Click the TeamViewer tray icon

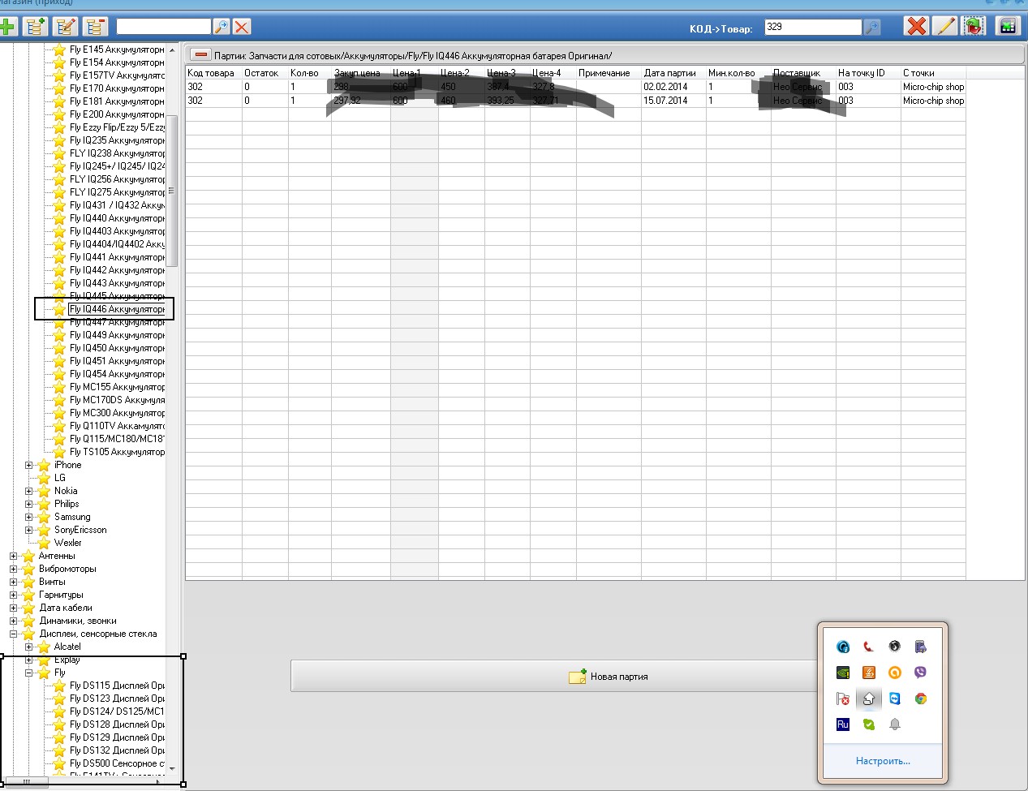pos(894,699)
